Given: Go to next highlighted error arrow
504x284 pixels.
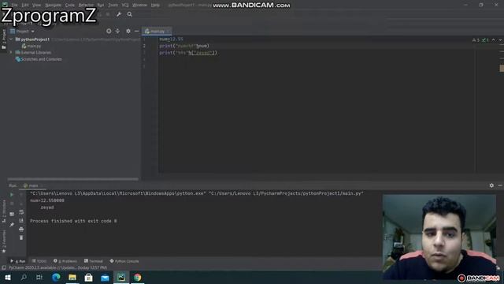Looking at the screenshot, I should pyautogui.click(x=500, y=40).
